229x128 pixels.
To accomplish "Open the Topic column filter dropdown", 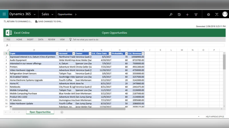I will tap(57, 53).
